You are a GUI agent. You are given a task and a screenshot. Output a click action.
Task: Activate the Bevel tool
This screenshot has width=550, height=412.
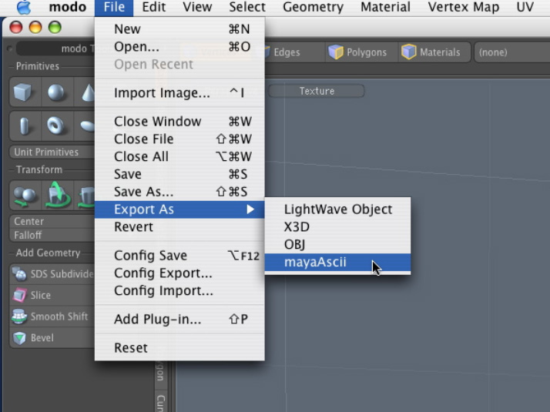click(x=52, y=338)
